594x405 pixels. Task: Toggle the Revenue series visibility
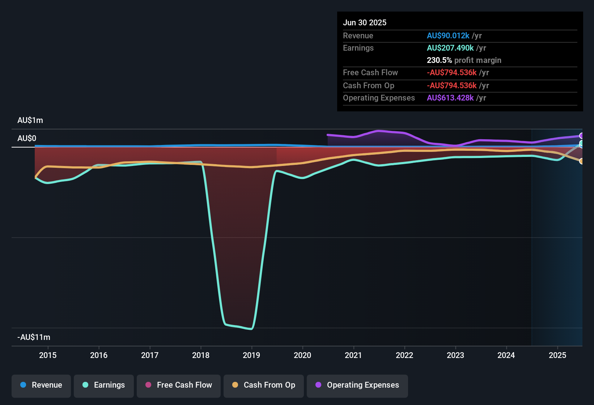[x=41, y=385]
